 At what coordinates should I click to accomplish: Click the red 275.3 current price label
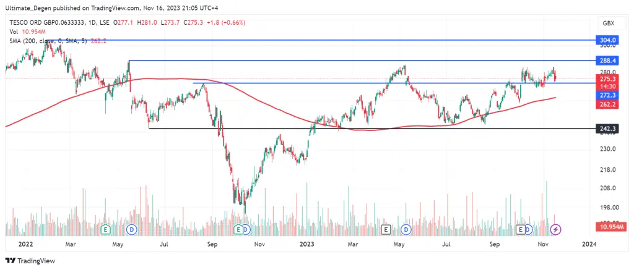click(x=608, y=78)
